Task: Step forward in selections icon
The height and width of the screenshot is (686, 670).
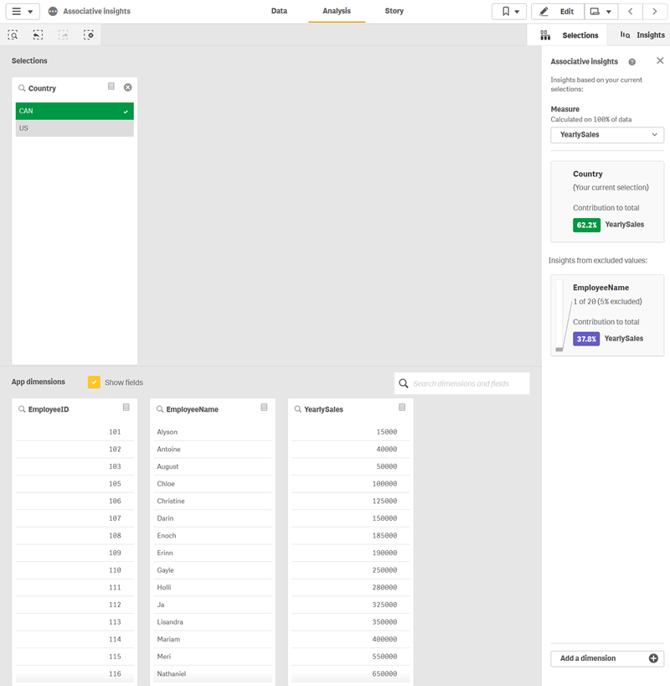Action: [64, 35]
